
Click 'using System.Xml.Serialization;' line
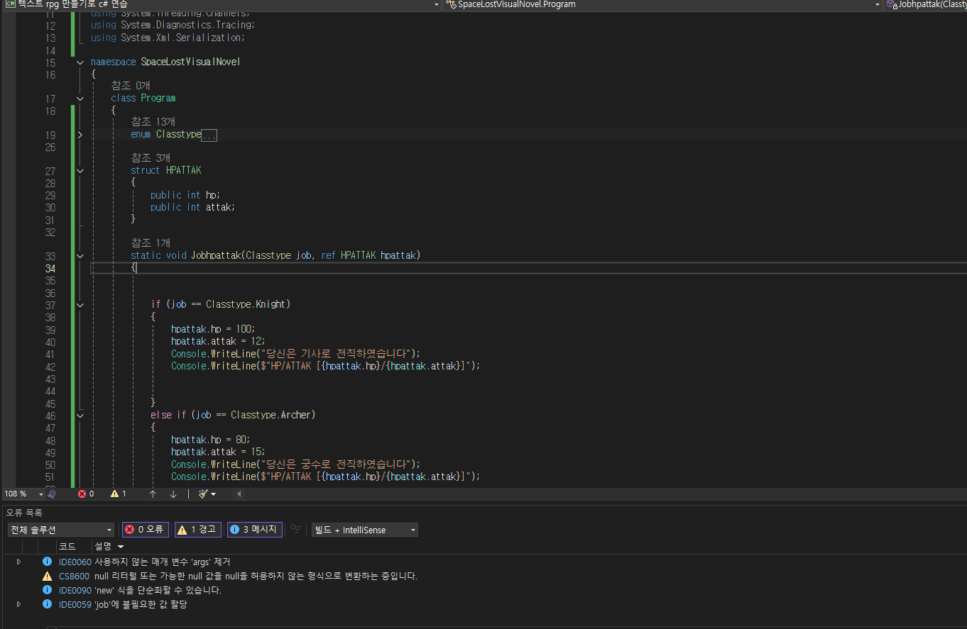click(x=168, y=38)
